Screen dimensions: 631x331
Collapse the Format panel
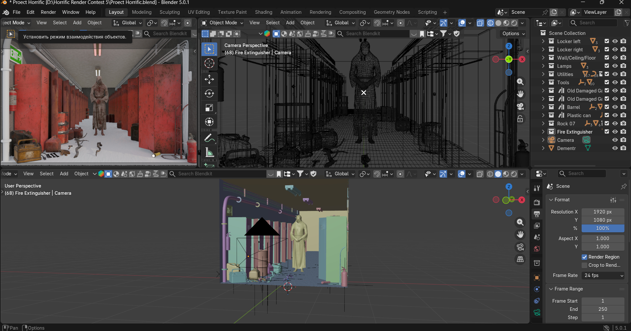click(551, 200)
